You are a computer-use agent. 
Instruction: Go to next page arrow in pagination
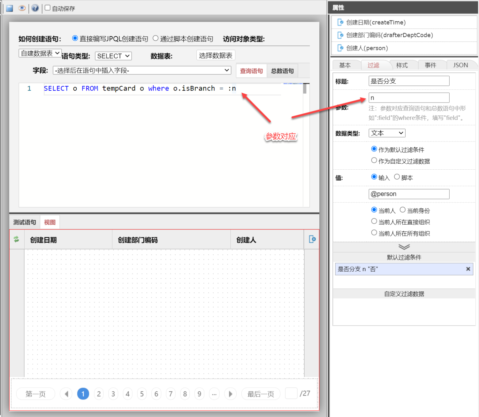(x=230, y=394)
